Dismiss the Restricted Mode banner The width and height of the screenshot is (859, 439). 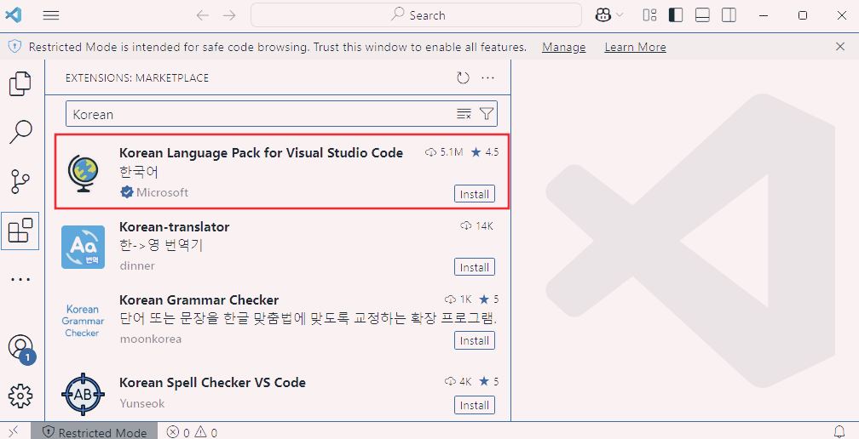click(840, 47)
